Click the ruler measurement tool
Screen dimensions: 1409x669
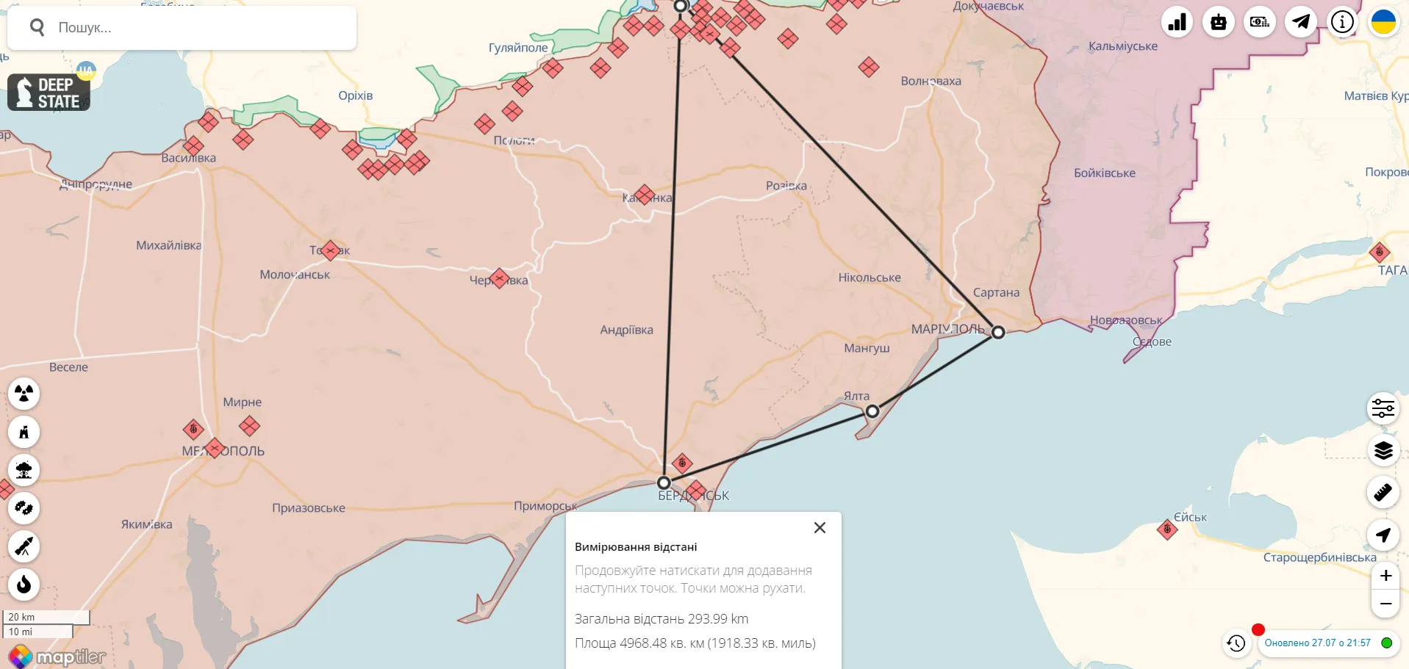coord(1383,492)
